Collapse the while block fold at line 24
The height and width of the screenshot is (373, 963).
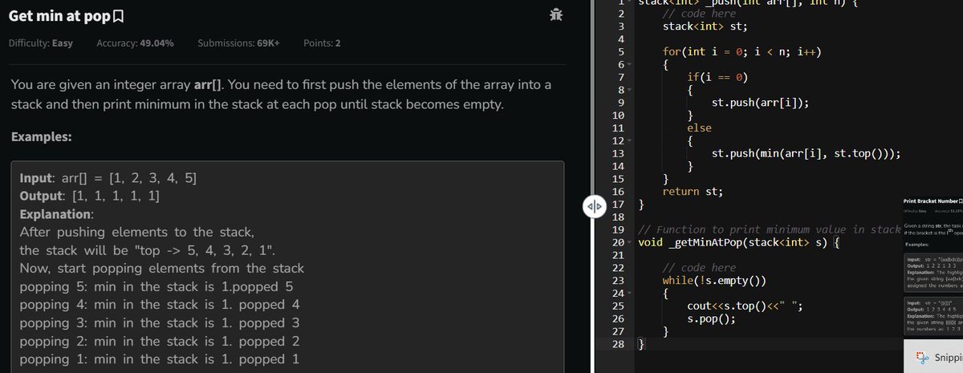pos(629,293)
